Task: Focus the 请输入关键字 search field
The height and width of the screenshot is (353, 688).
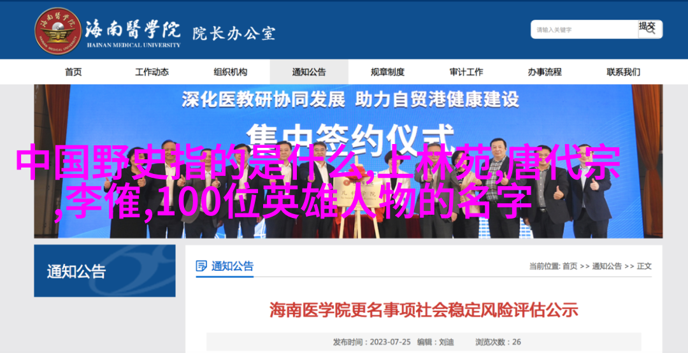Action: coord(585,30)
